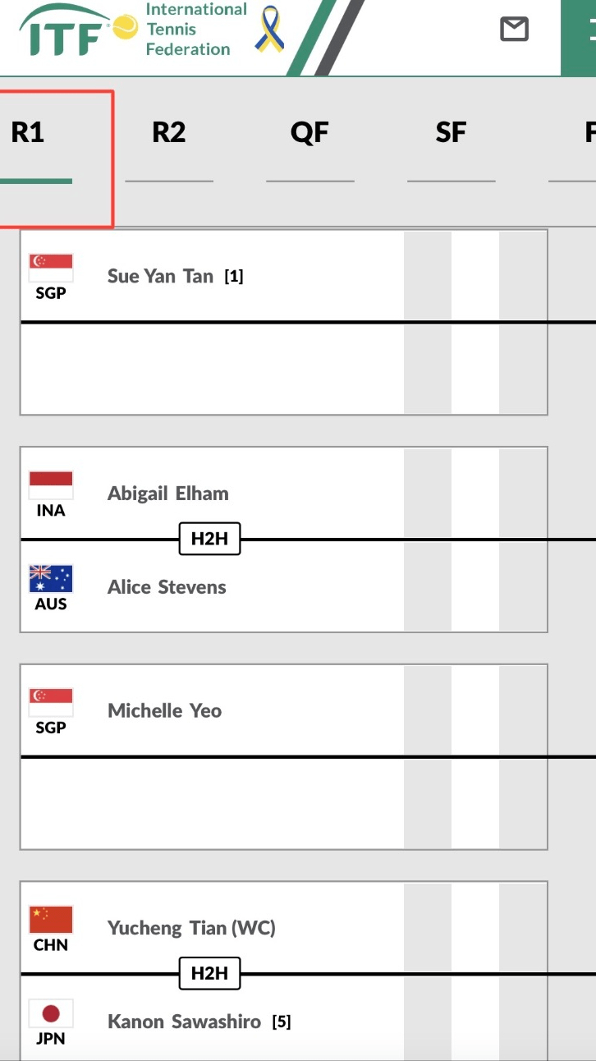This screenshot has height=1061, width=596.
Task: Open H2H for Tian vs Sawashiro
Action: point(209,974)
